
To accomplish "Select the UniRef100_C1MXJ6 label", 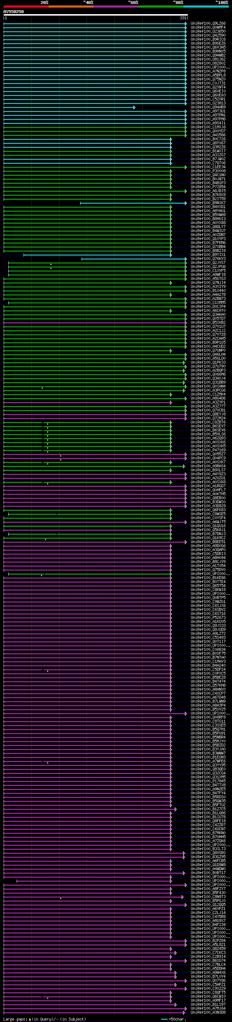I will [x=208, y=127].
